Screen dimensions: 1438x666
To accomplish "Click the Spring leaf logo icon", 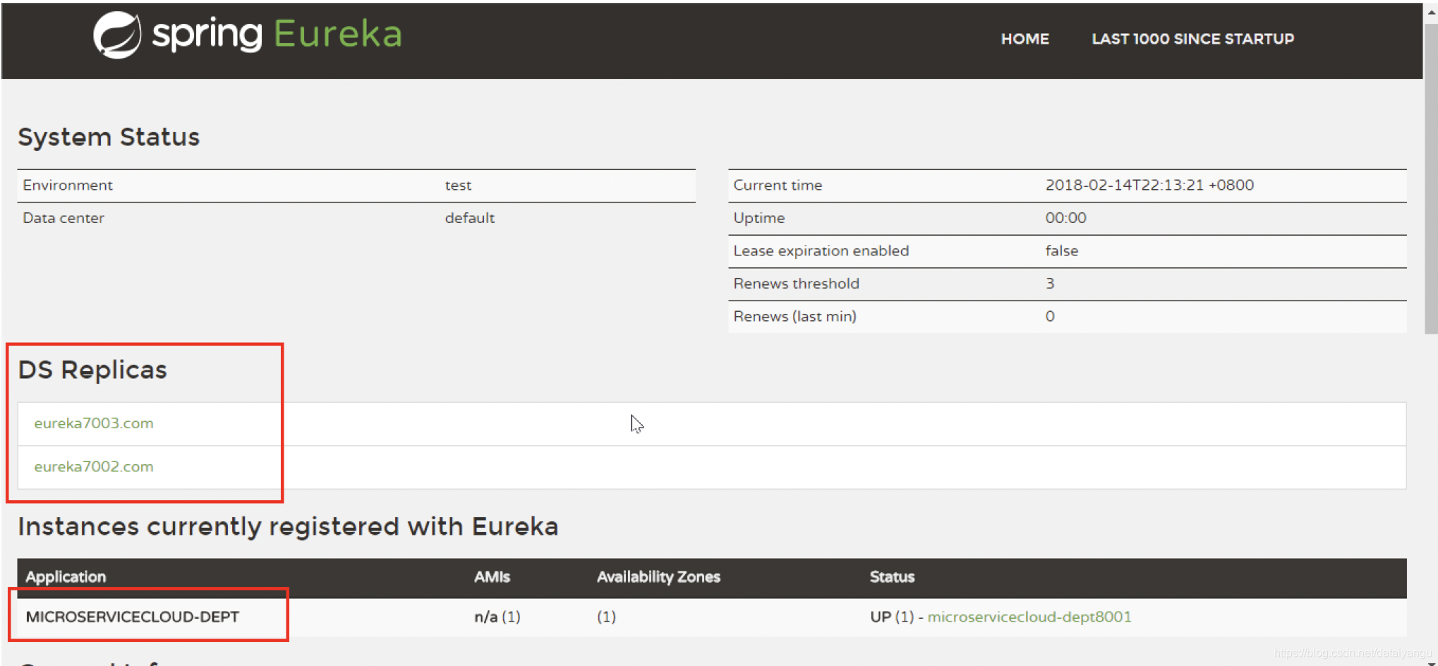I will click(117, 35).
